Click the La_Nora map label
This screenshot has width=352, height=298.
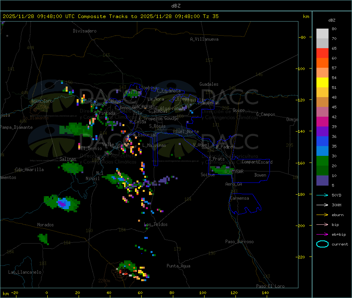pyautogui.click(x=156, y=99)
